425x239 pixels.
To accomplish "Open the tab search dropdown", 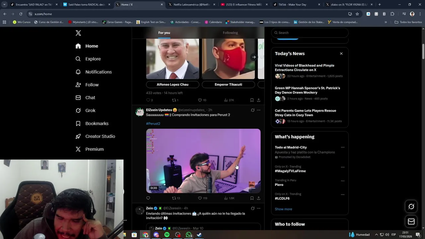I will point(4,5).
